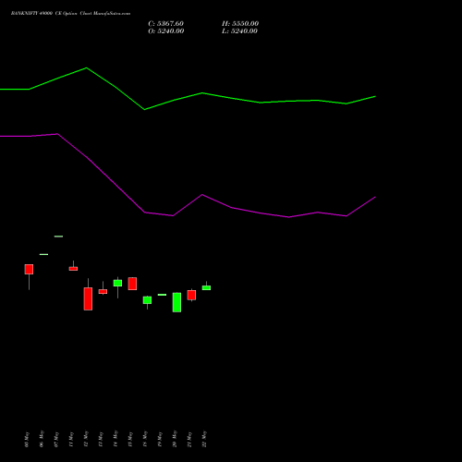Select the low value L: 5240.00
The image size is (462, 462).
(x=239, y=31)
